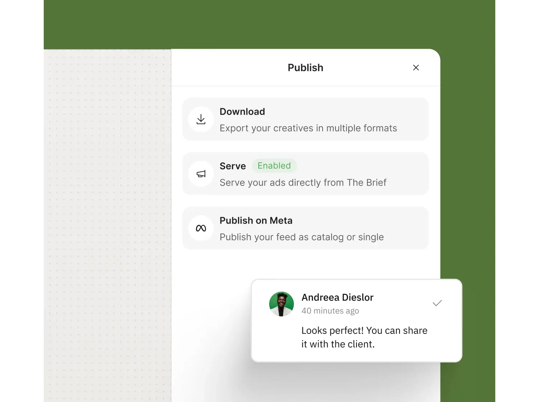The image size is (539, 402).
Task: Click the download arrow icon
Action: click(201, 119)
